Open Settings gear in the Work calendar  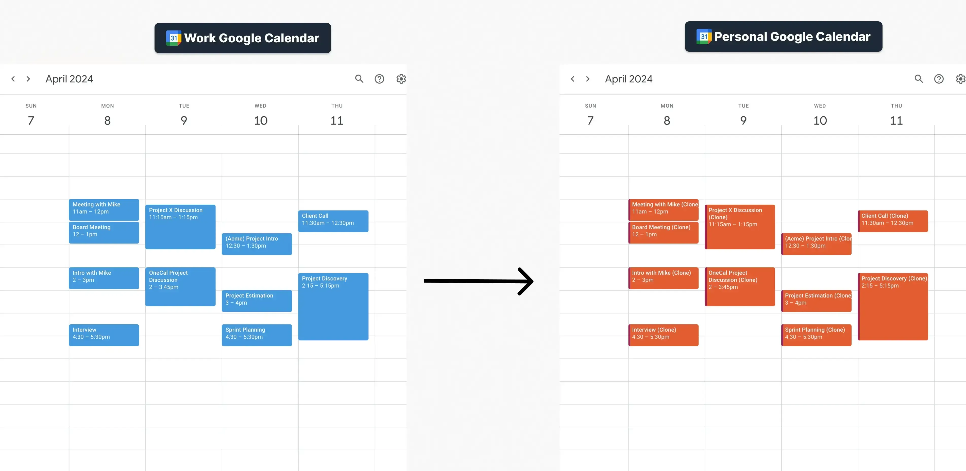pos(401,79)
